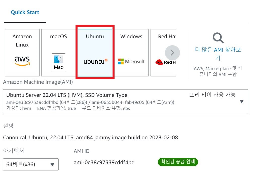Click the '프리 티어 사용 가능' label
The width and height of the screenshot is (254, 177).
pos(212,95)
